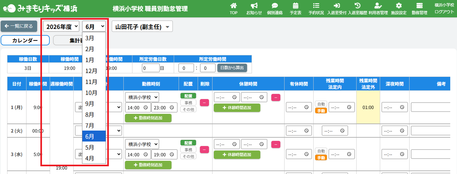Choose 12月 in the month dropdown list
Screen dimensions: 457x174
pyautogui.click(x=94, y=71)
